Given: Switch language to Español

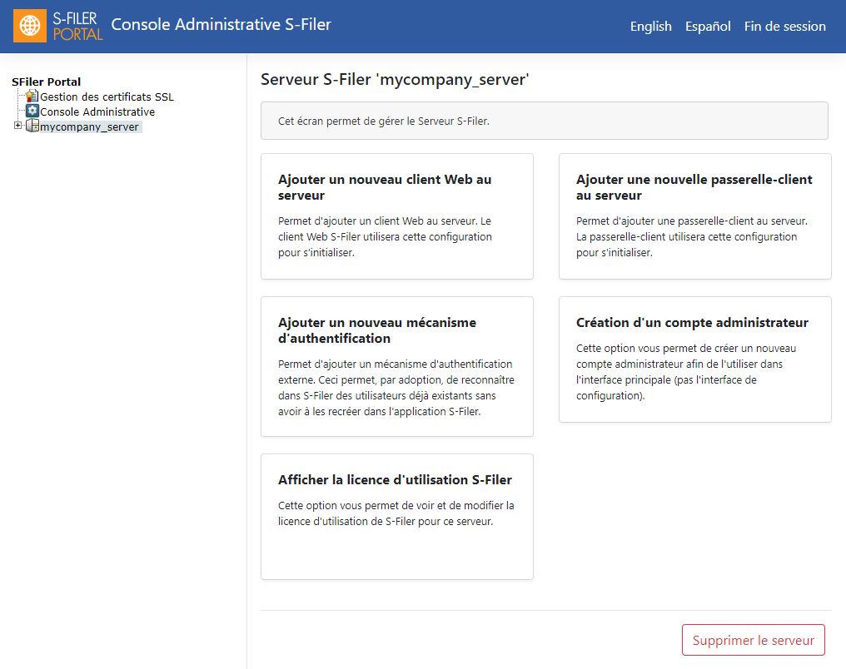Looking at the screenshot, I should pyautogui.click(x=708, y=26).
